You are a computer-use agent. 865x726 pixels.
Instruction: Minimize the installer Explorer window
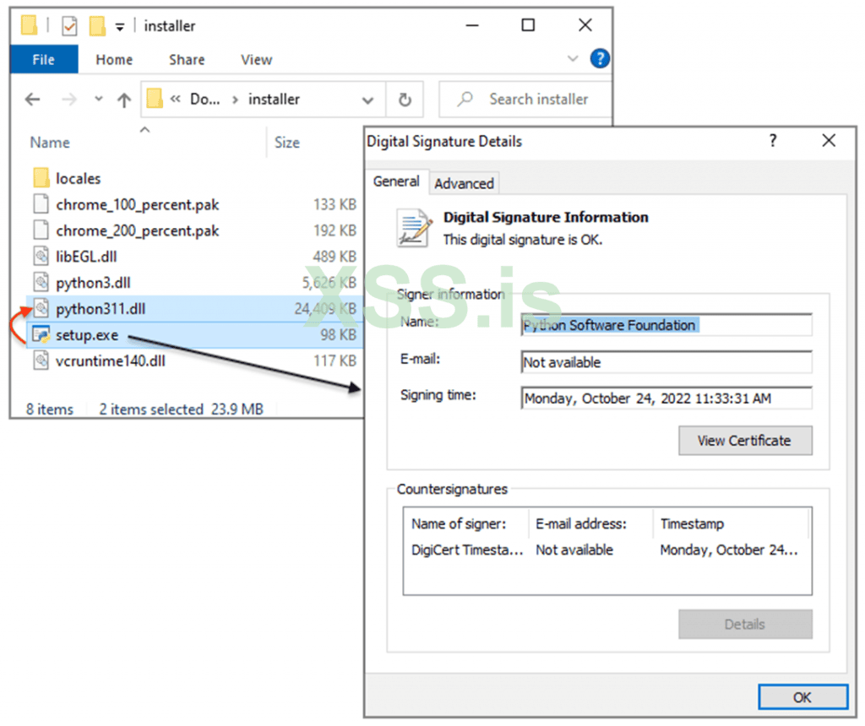point(471,25)
